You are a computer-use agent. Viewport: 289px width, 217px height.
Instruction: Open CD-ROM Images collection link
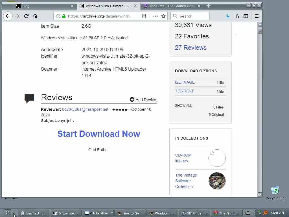tap(183, 158)
